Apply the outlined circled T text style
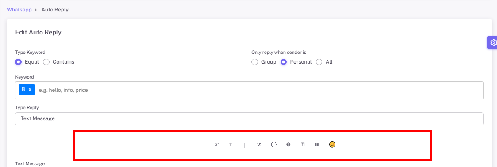 (x=274, y=144)
